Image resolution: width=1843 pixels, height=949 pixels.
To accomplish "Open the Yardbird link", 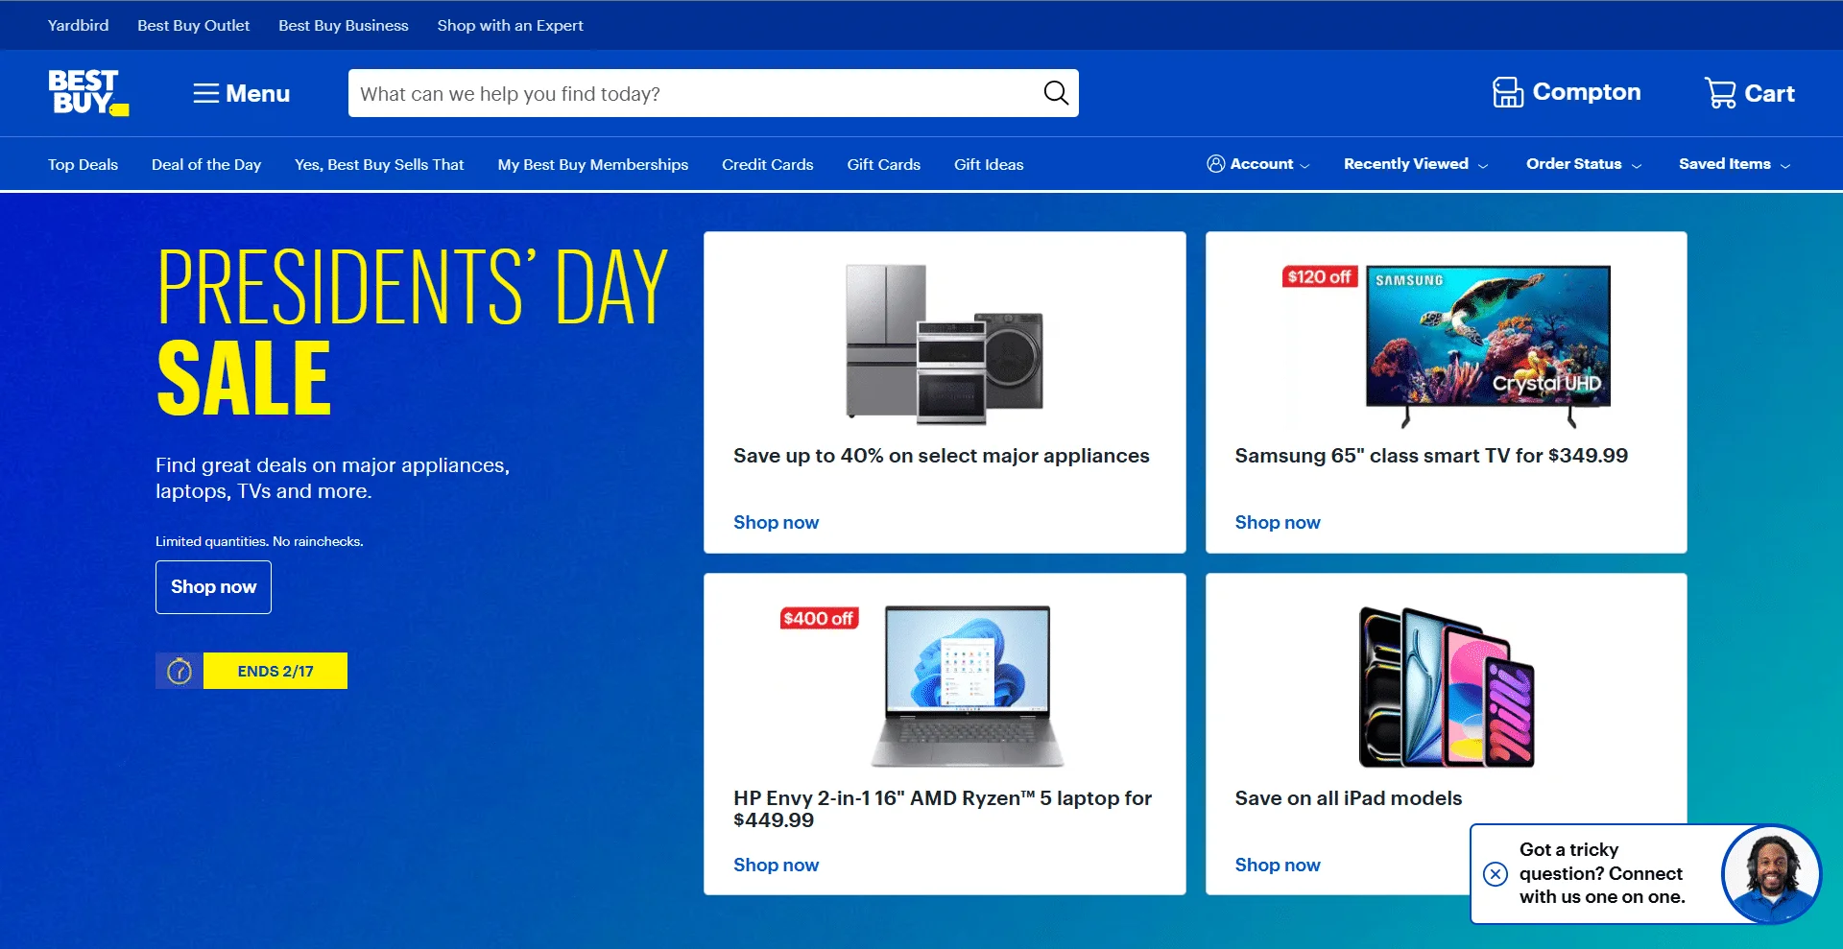I will tap(78, 25).
